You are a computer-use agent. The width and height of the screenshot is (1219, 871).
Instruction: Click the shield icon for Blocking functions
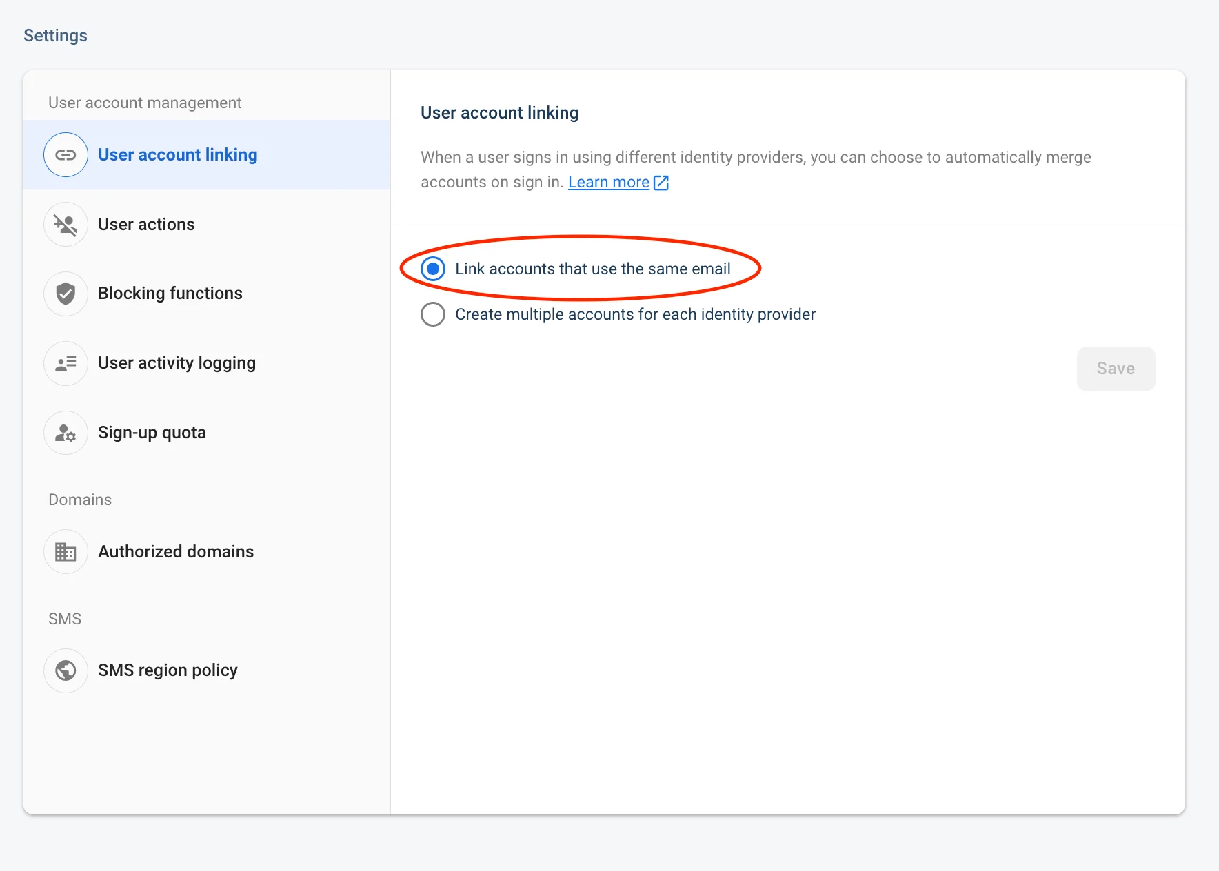click(66, 294)
